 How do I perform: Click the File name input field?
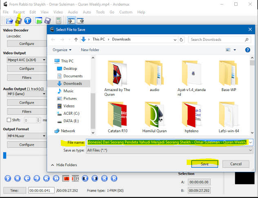click(167, 142)
